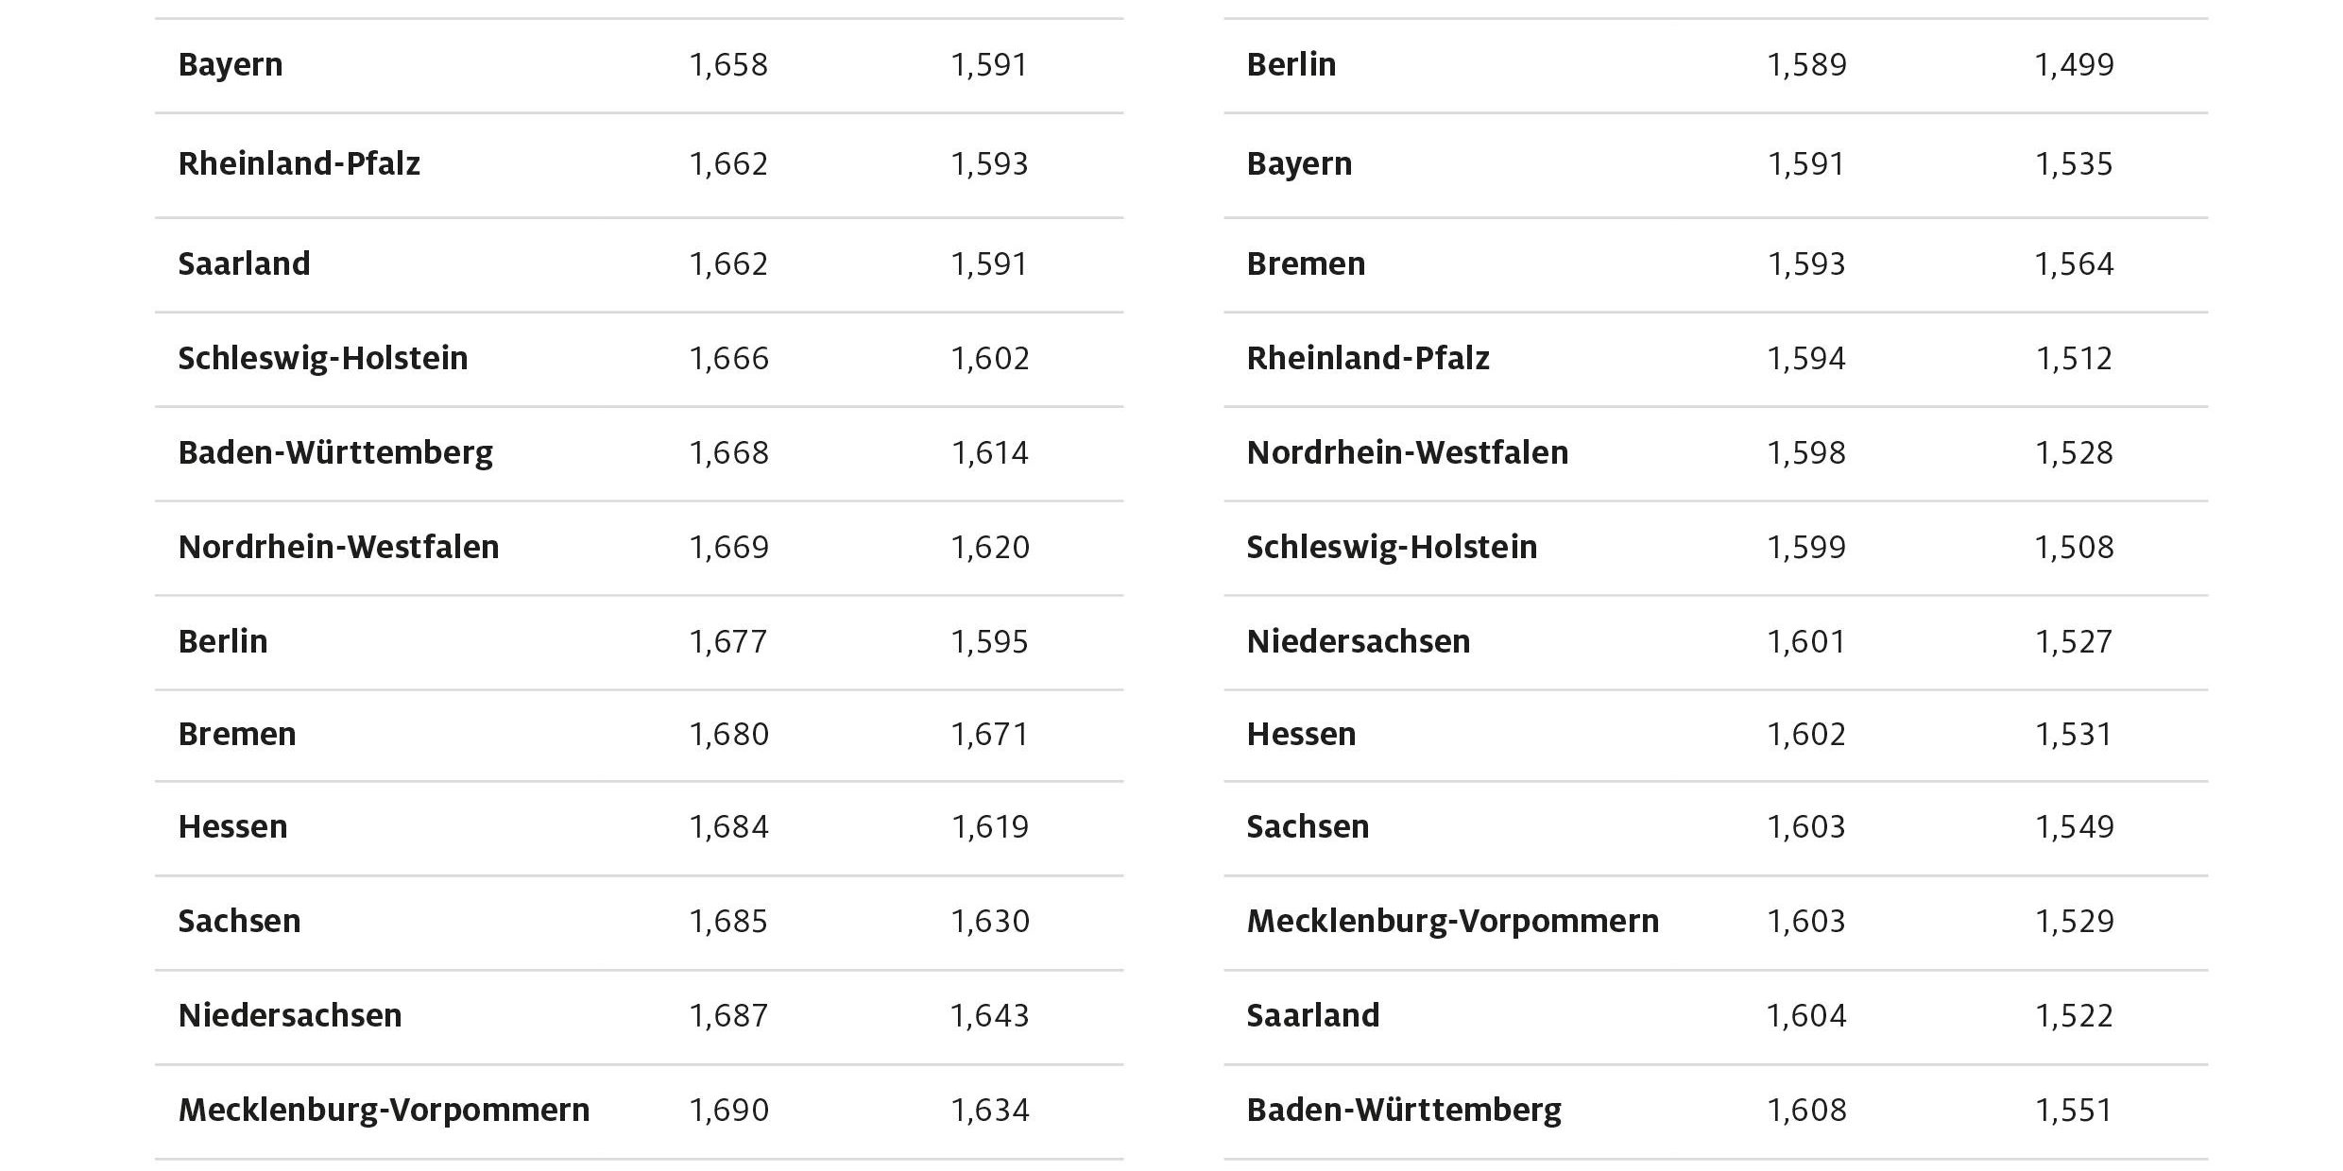
Task: Click the 1,608 value for Baden-Württemberg
Action: click(1806, 1111)
